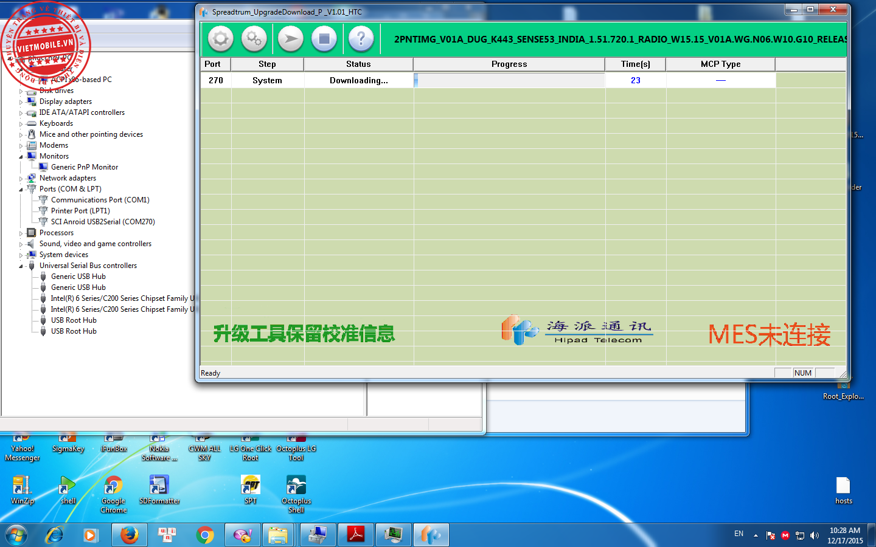
Task: Click the hosts file on desktop
Action: [844, 490]
